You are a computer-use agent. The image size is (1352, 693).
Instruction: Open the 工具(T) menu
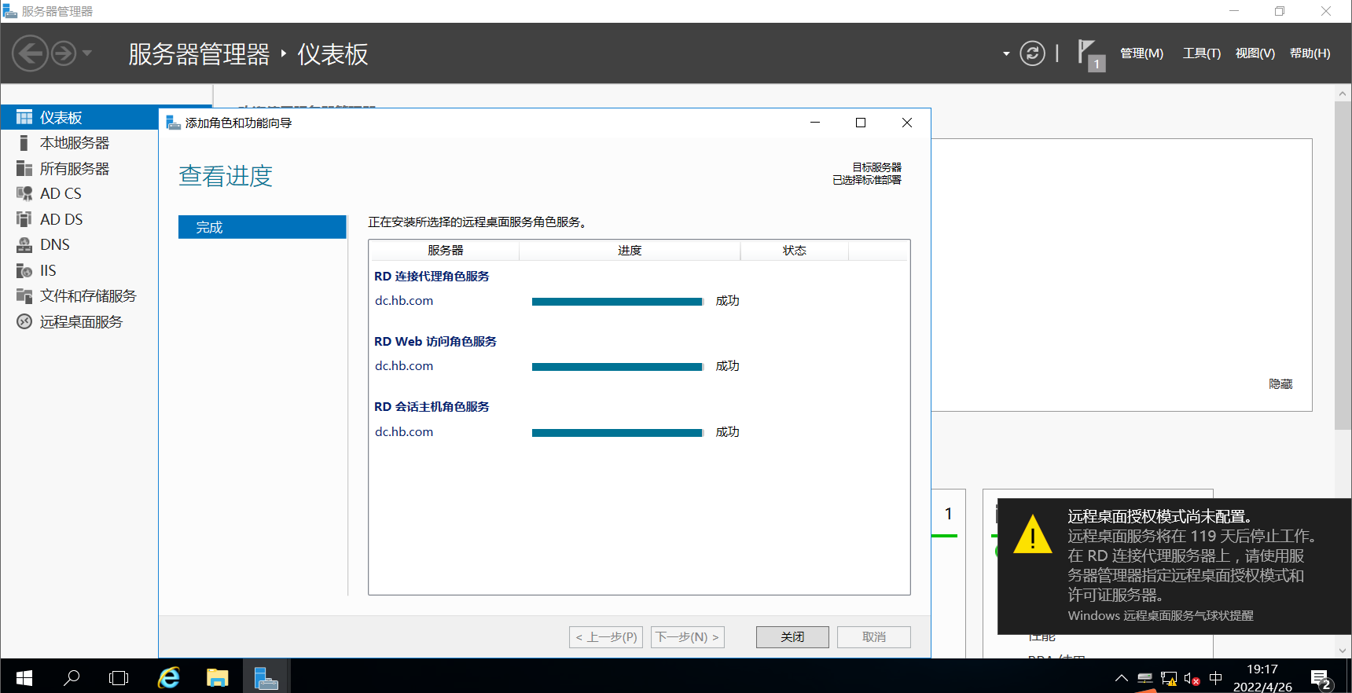pos(1202,53)
